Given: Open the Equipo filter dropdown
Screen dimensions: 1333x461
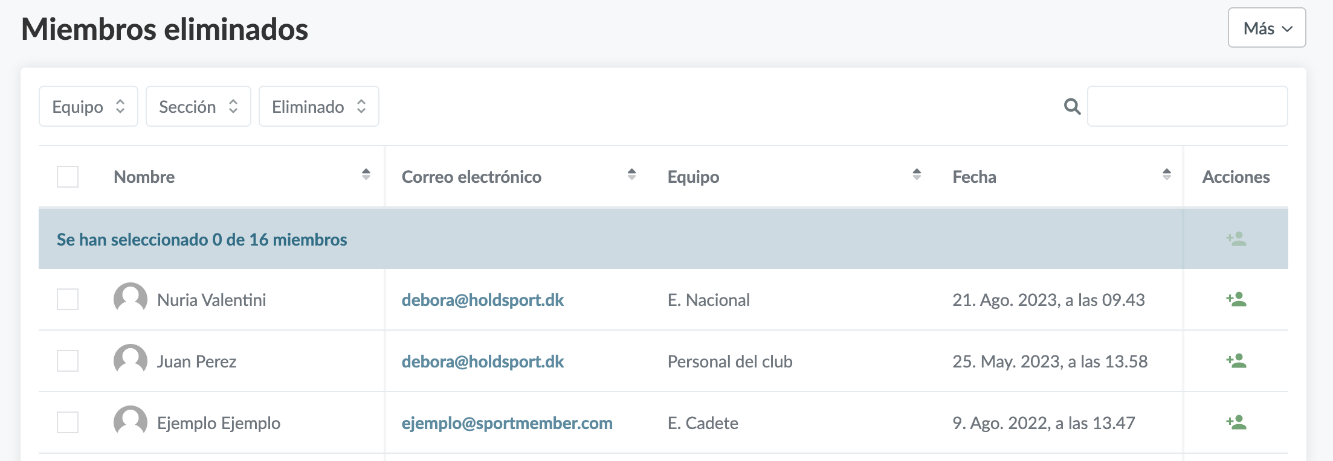Looking at the screenshot, I should tap(88, 107).
